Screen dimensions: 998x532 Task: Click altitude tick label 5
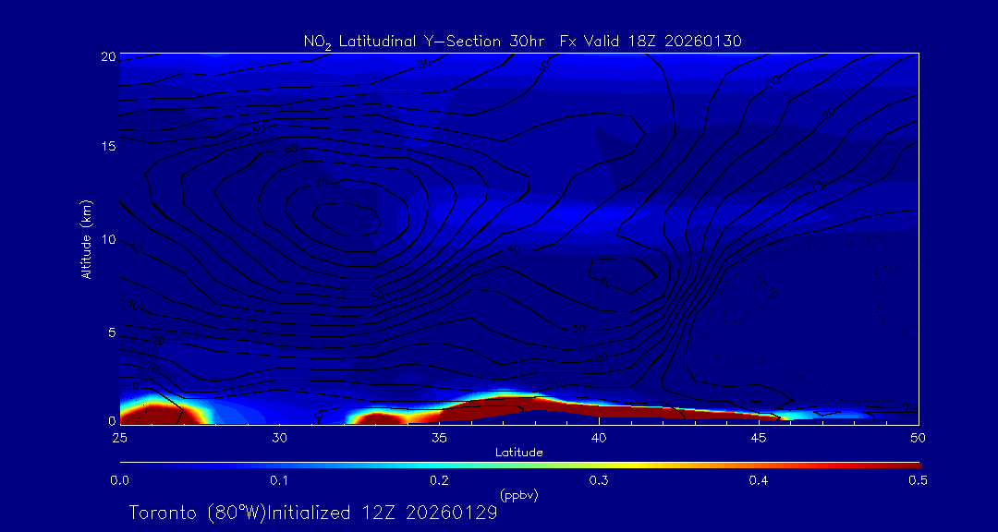[112, 332]
